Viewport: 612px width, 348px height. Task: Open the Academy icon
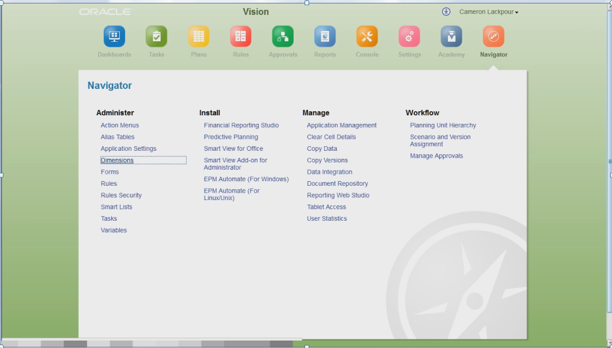click(451, 36)
